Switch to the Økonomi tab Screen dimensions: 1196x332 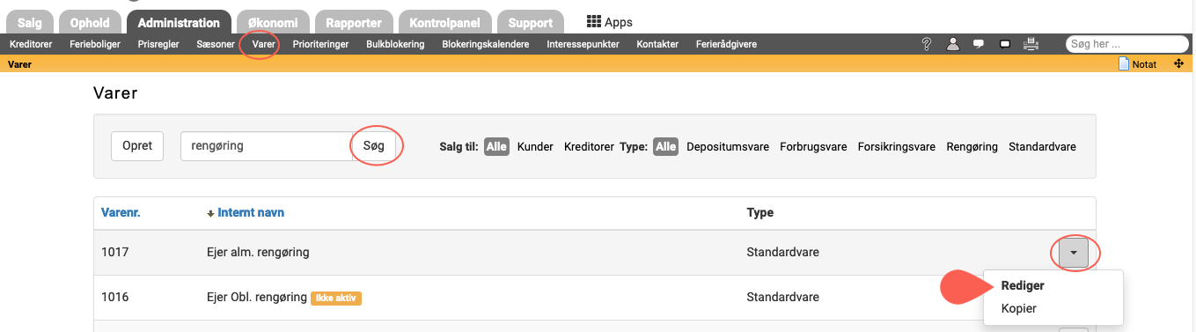point(272,22)
